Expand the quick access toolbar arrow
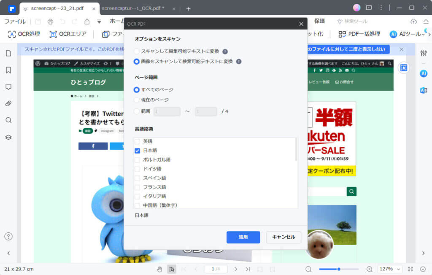Image resolution: width=432 pixels, height=275 pixels. tap(99, 22)
